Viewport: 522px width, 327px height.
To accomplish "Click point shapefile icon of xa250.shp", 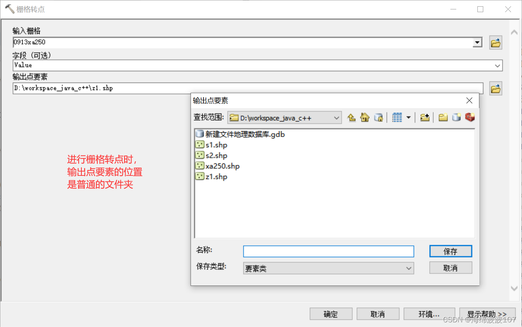I will 200,166.
